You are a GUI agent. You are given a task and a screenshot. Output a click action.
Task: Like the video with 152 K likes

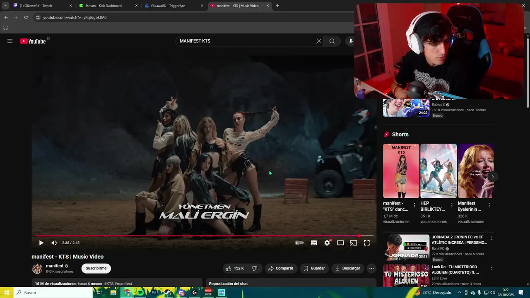235,268
